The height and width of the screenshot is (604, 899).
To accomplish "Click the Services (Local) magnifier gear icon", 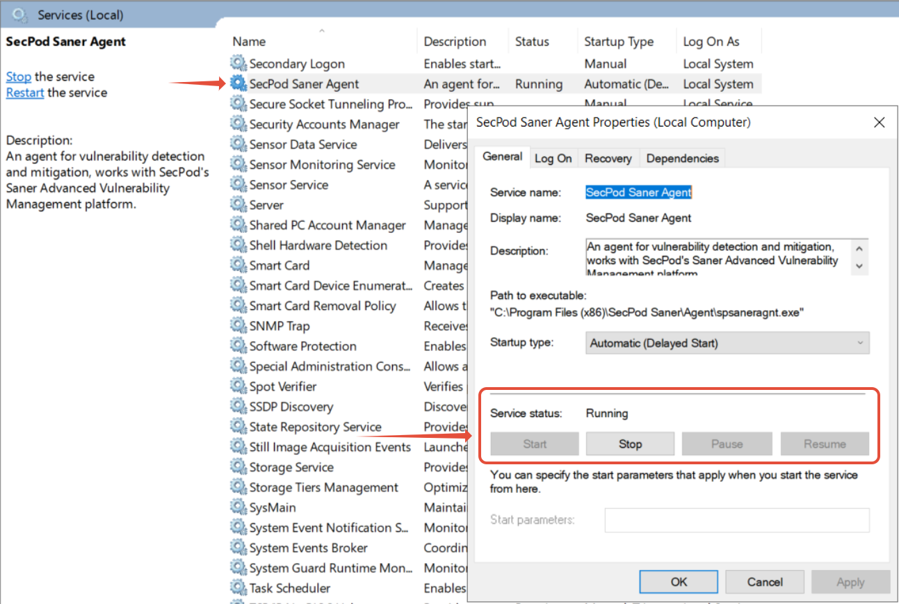I will tap(20, 14).
